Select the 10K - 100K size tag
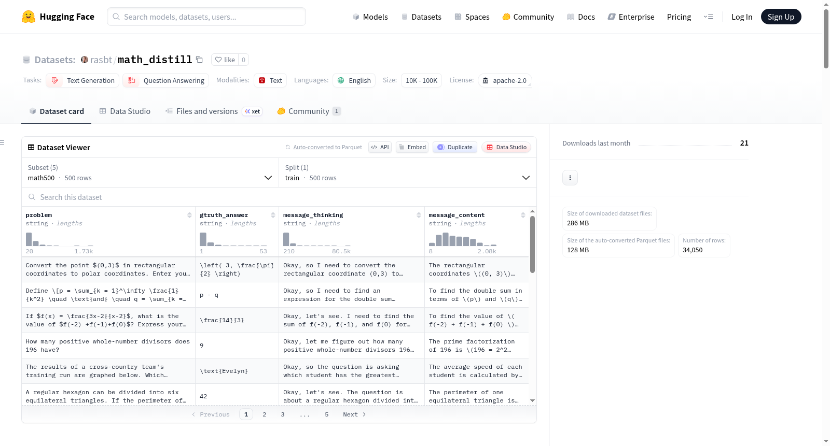Viewport: 830px width, 446px height. [x=421, y=80]
